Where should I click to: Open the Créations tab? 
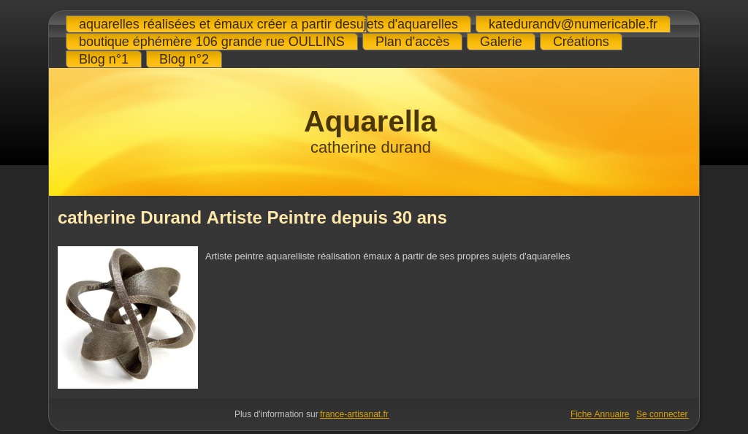click(x=581, y=42)
